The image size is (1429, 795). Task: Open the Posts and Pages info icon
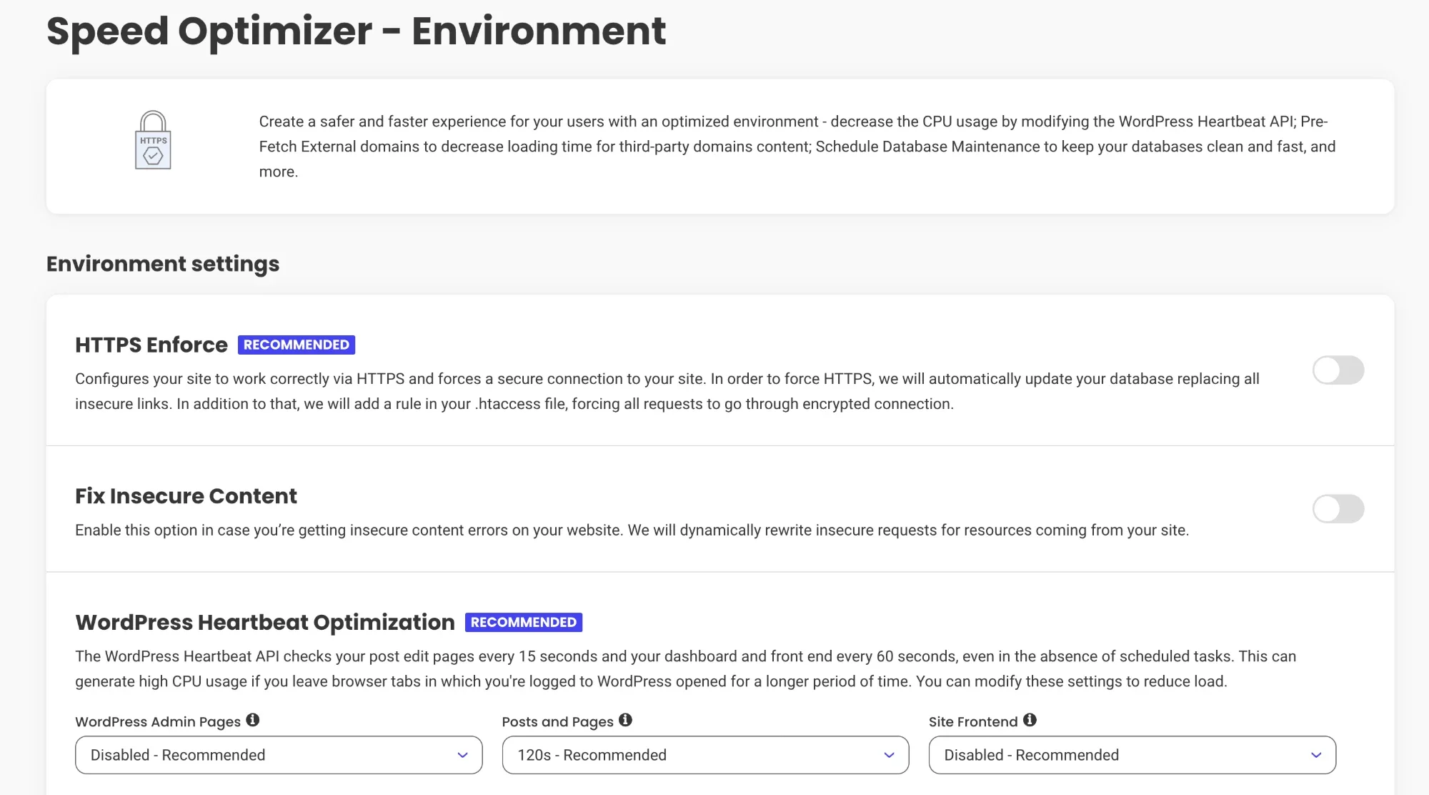click(x=626, y=720)
